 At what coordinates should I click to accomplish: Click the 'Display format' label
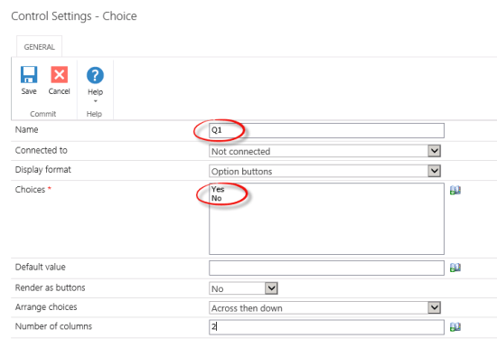[x=43, y=170]
